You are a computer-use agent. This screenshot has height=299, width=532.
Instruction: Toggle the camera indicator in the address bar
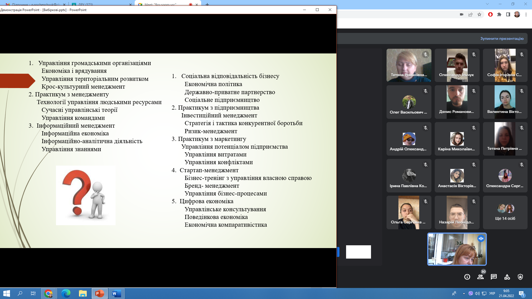point(462,14)
